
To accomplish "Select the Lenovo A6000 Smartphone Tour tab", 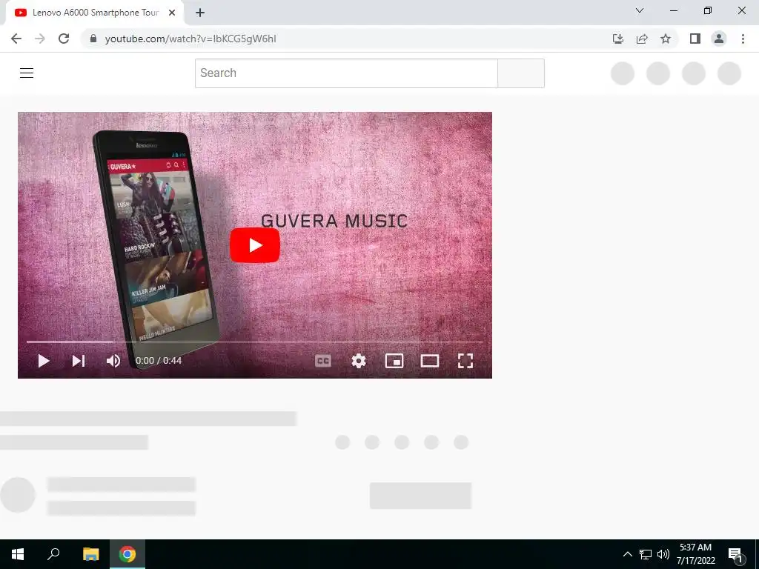I will tap(95, 13).
